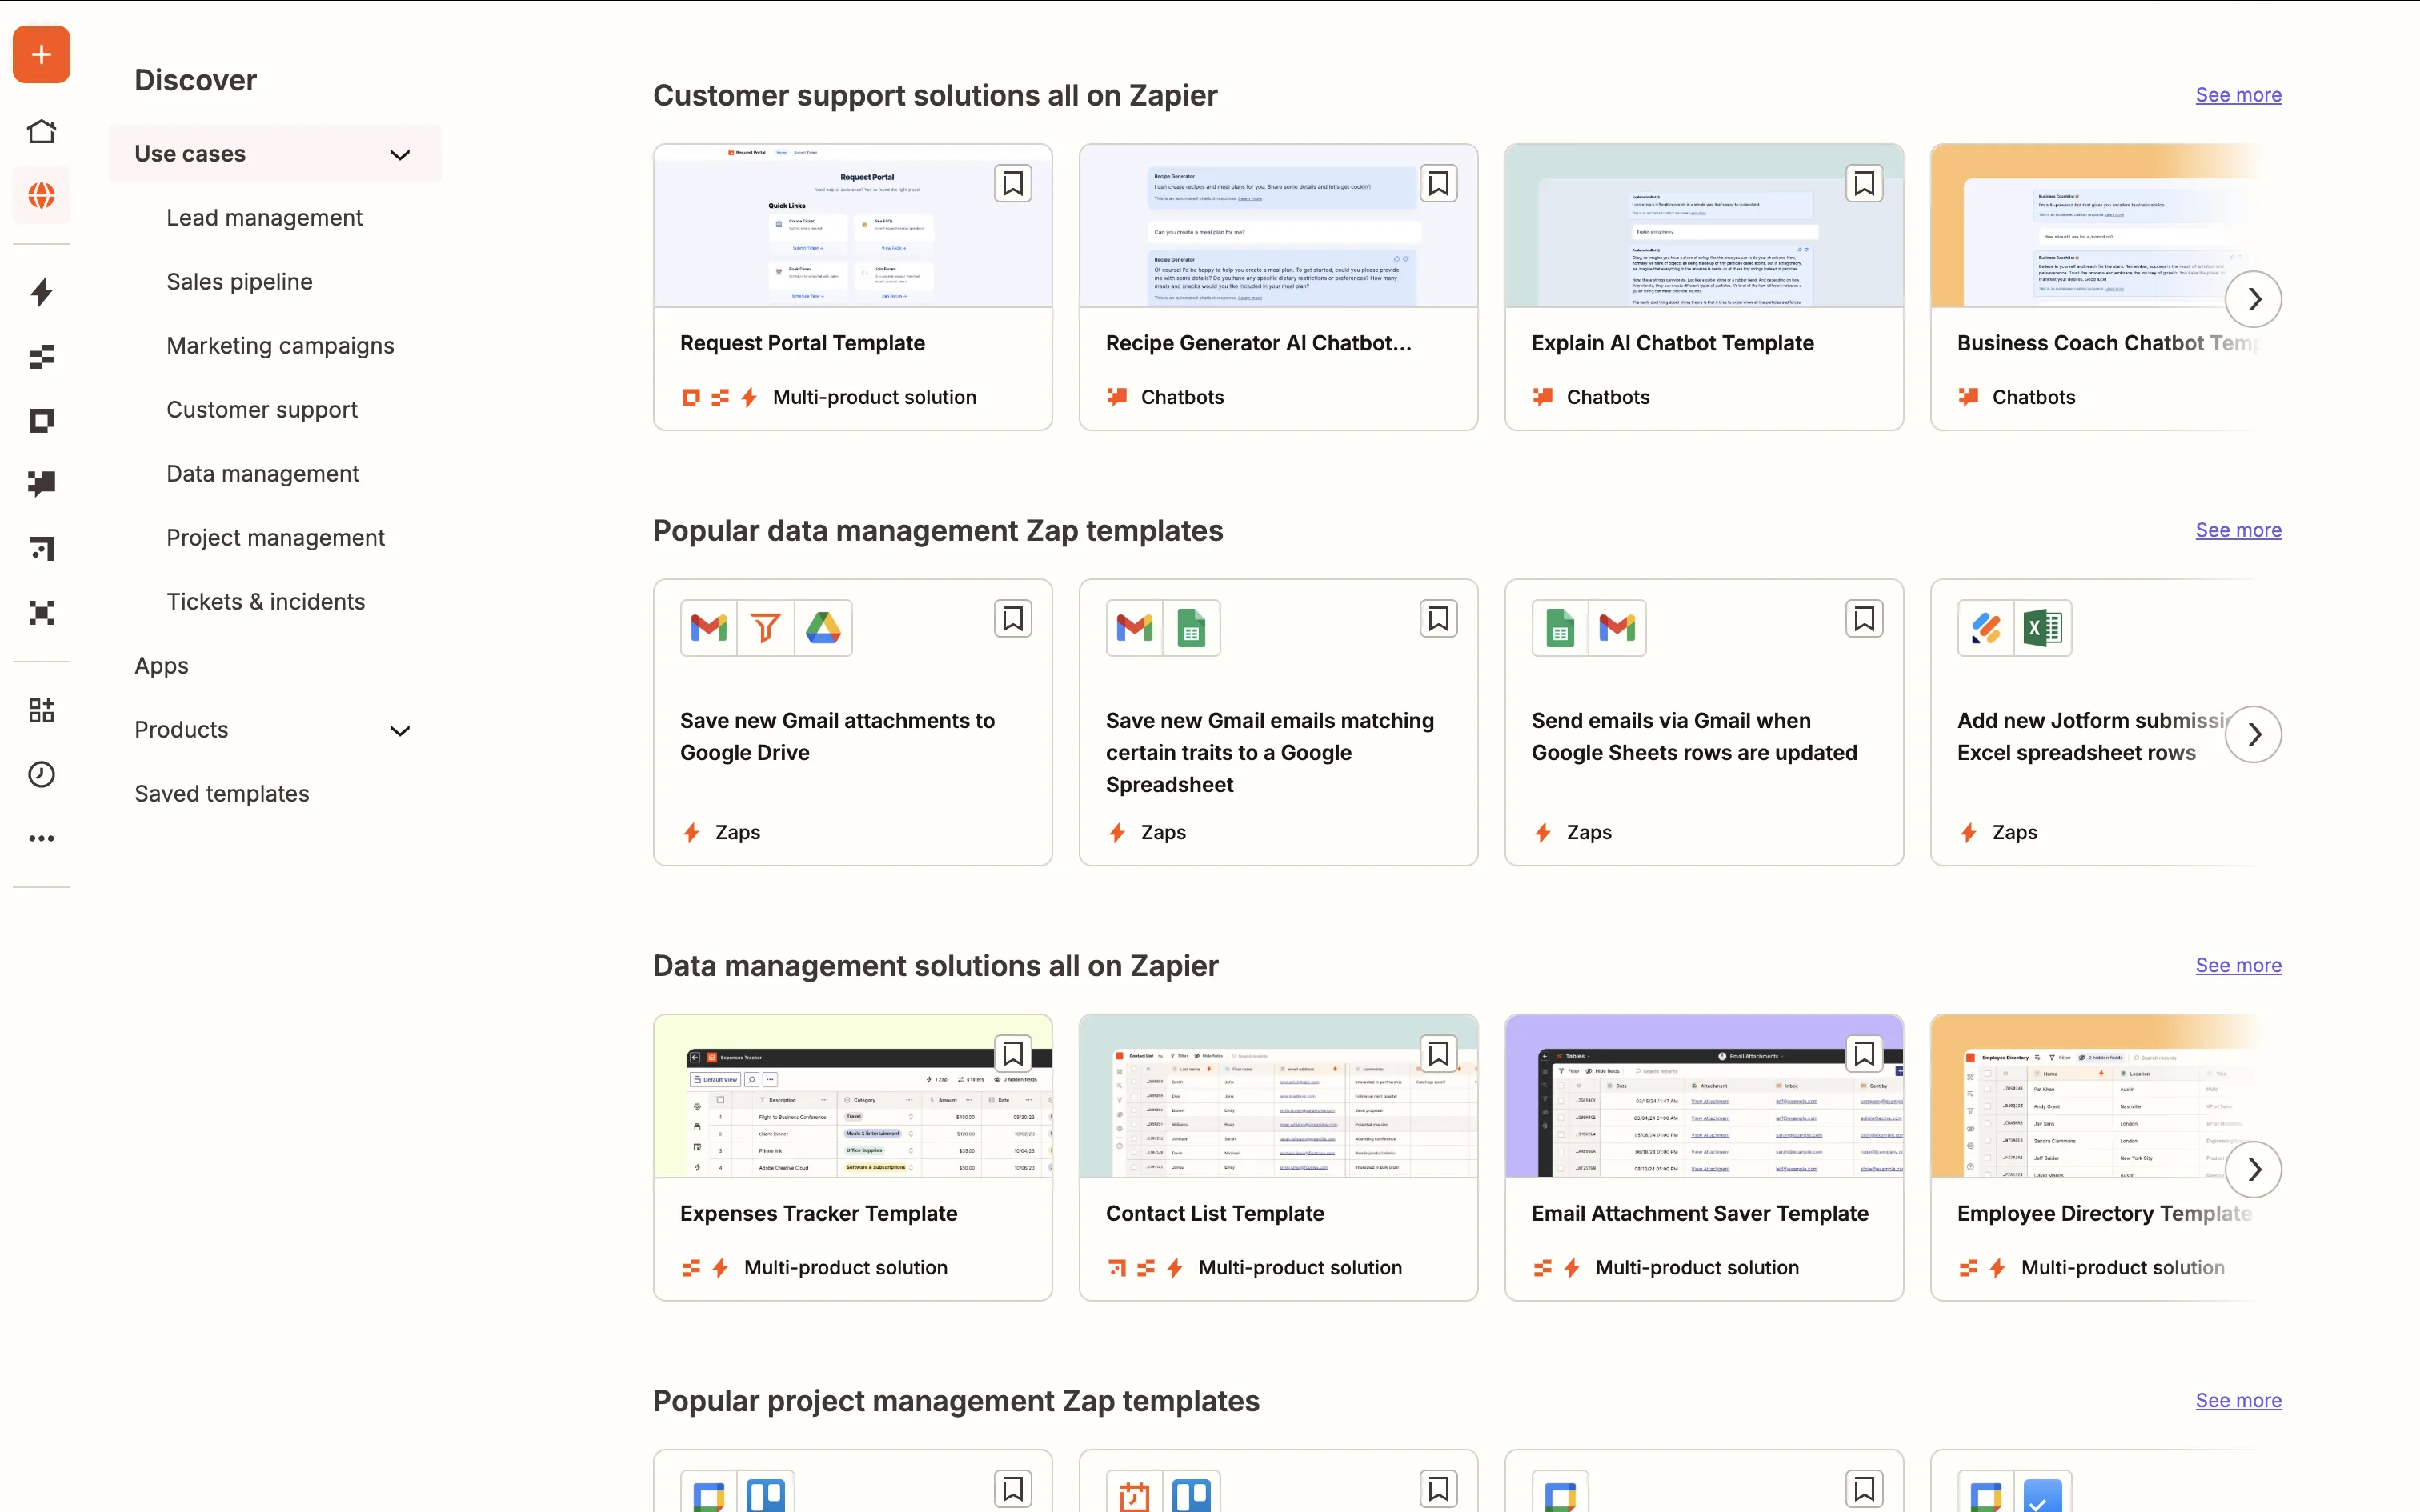The height and width of the screenshot is (1512, 2420).
Task: Expand the Products section chevron
Action: pyautogui.click(x=399, y=730)
